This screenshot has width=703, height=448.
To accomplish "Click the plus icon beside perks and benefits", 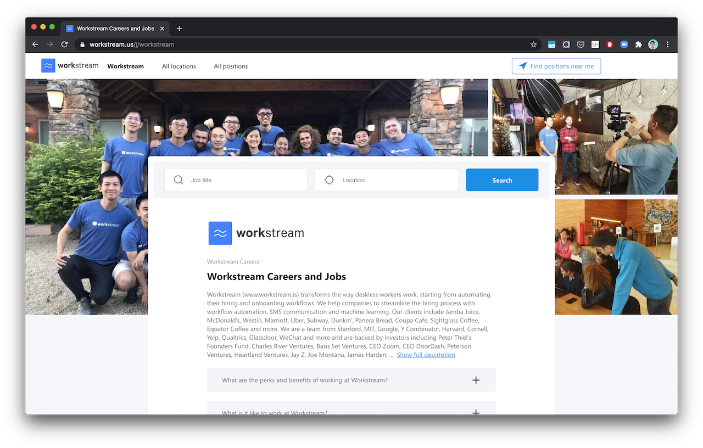I will (476, 380).
